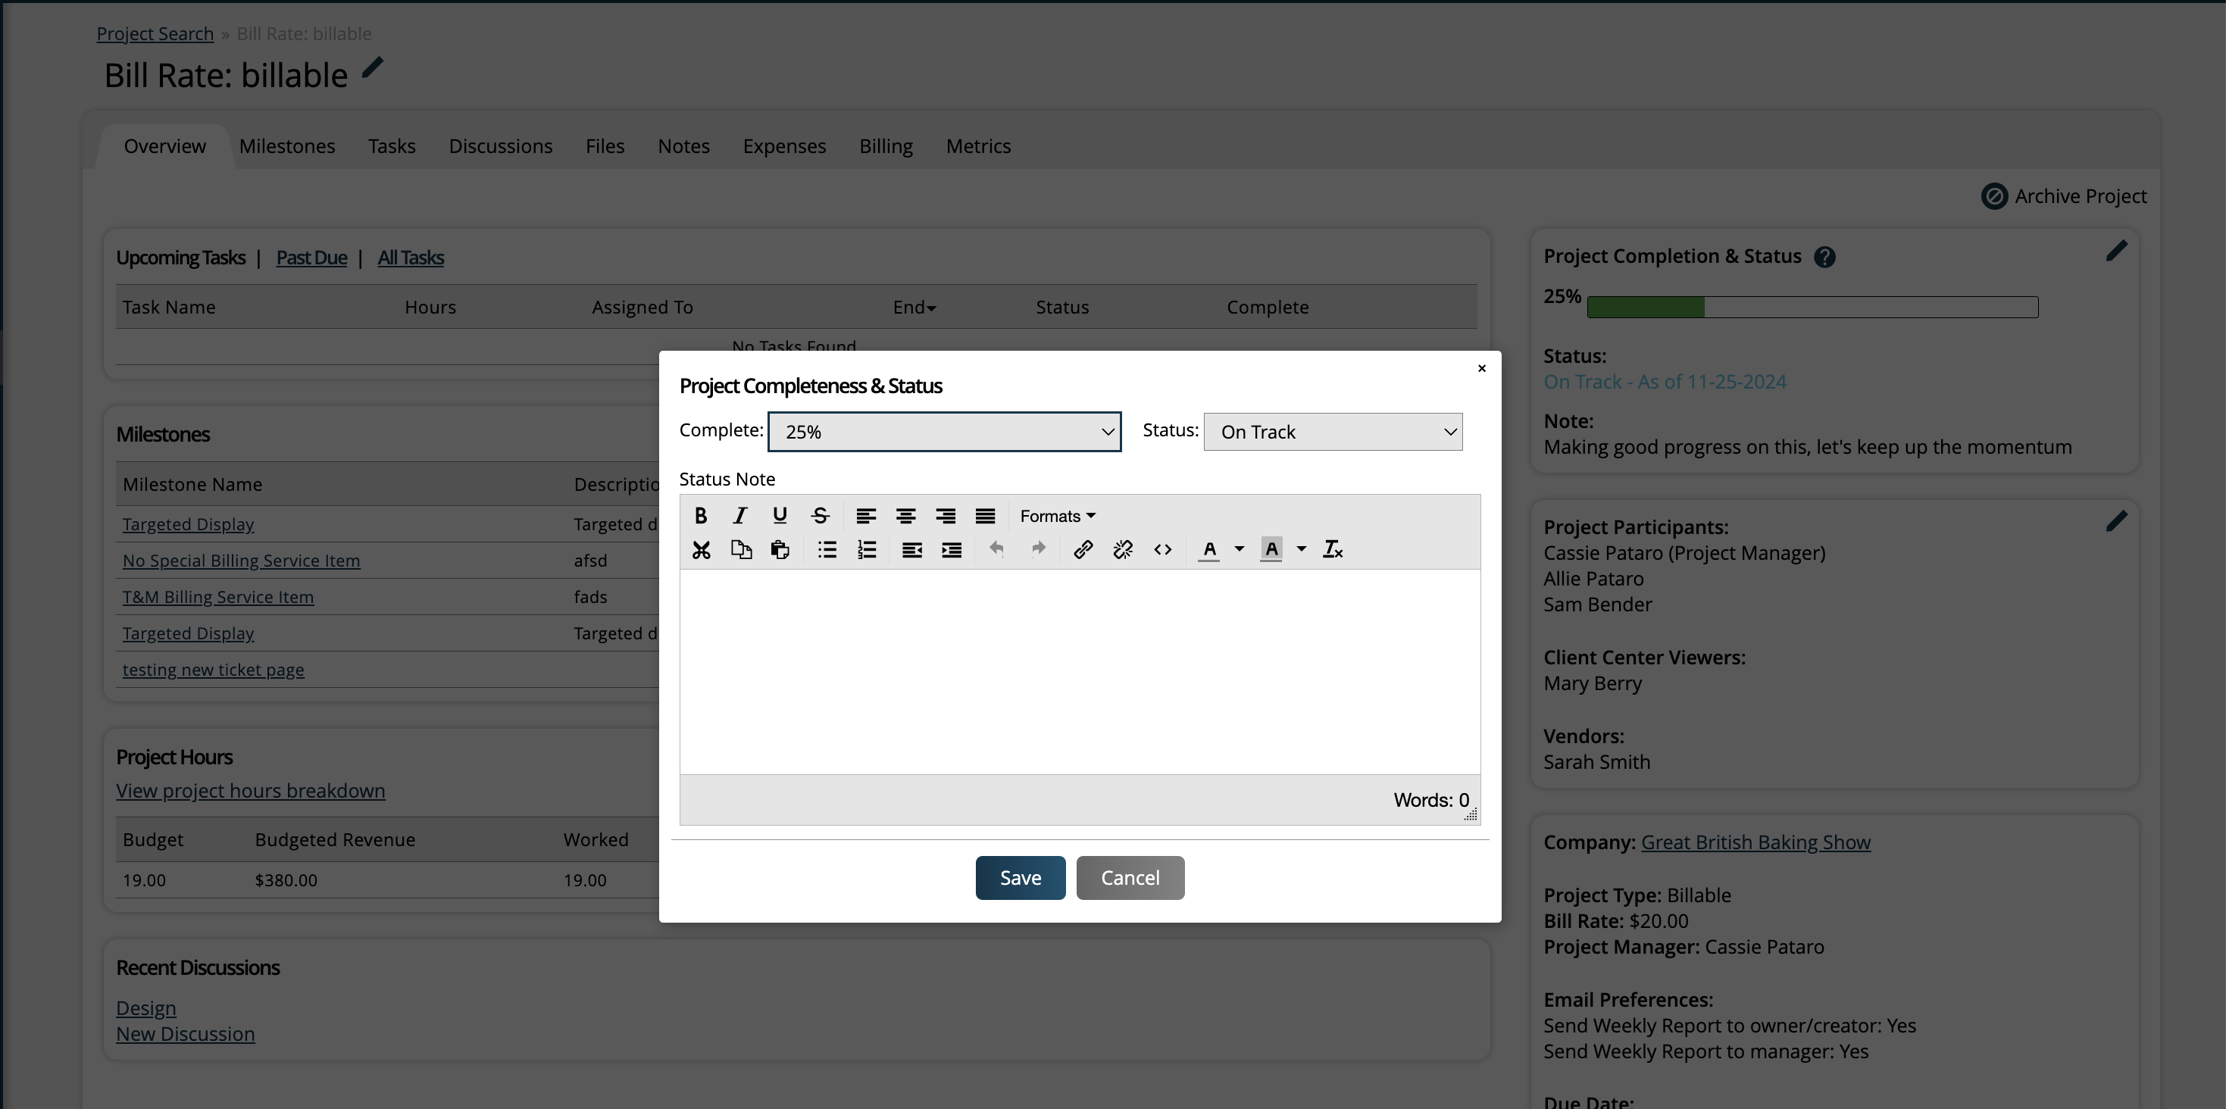
Task: Center align the text
Action: click(x=905, y=516)
